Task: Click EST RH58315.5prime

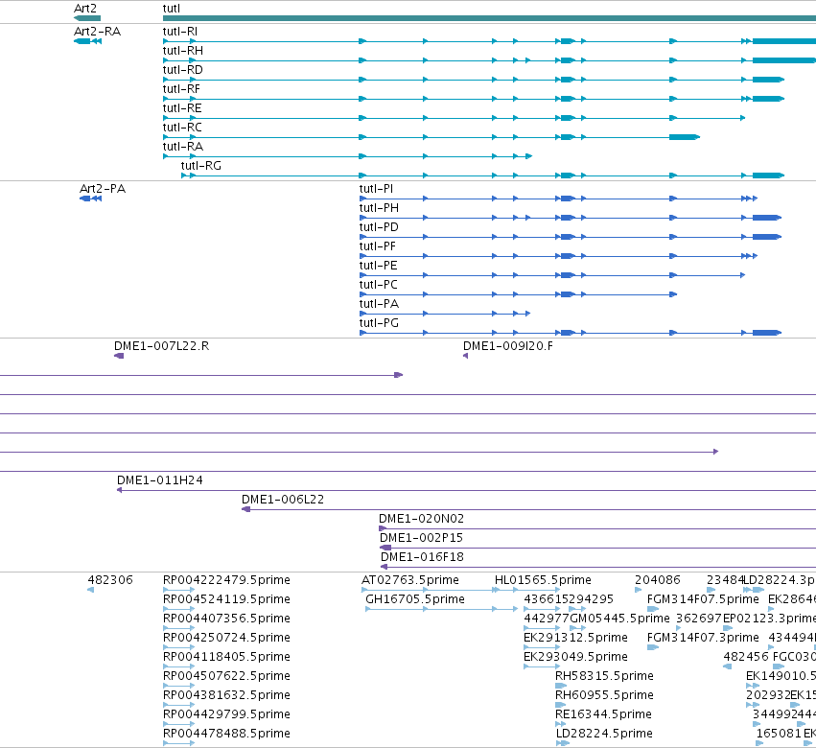Action: click(x=561, y=686)
